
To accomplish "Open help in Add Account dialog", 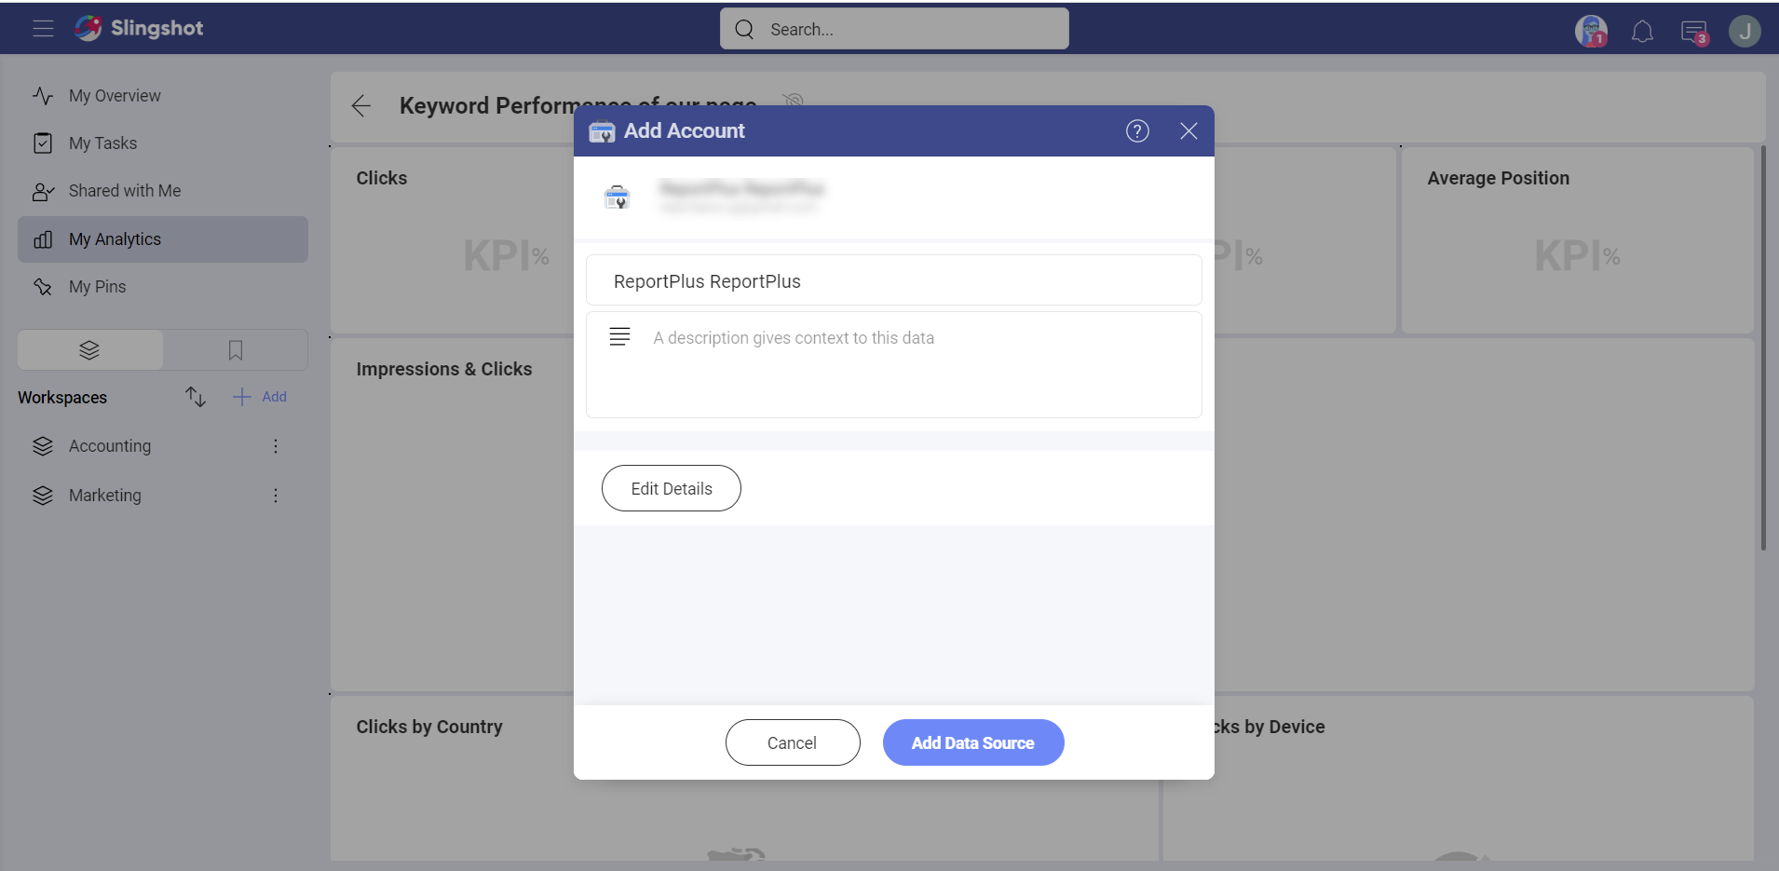I will point(1137,130).
